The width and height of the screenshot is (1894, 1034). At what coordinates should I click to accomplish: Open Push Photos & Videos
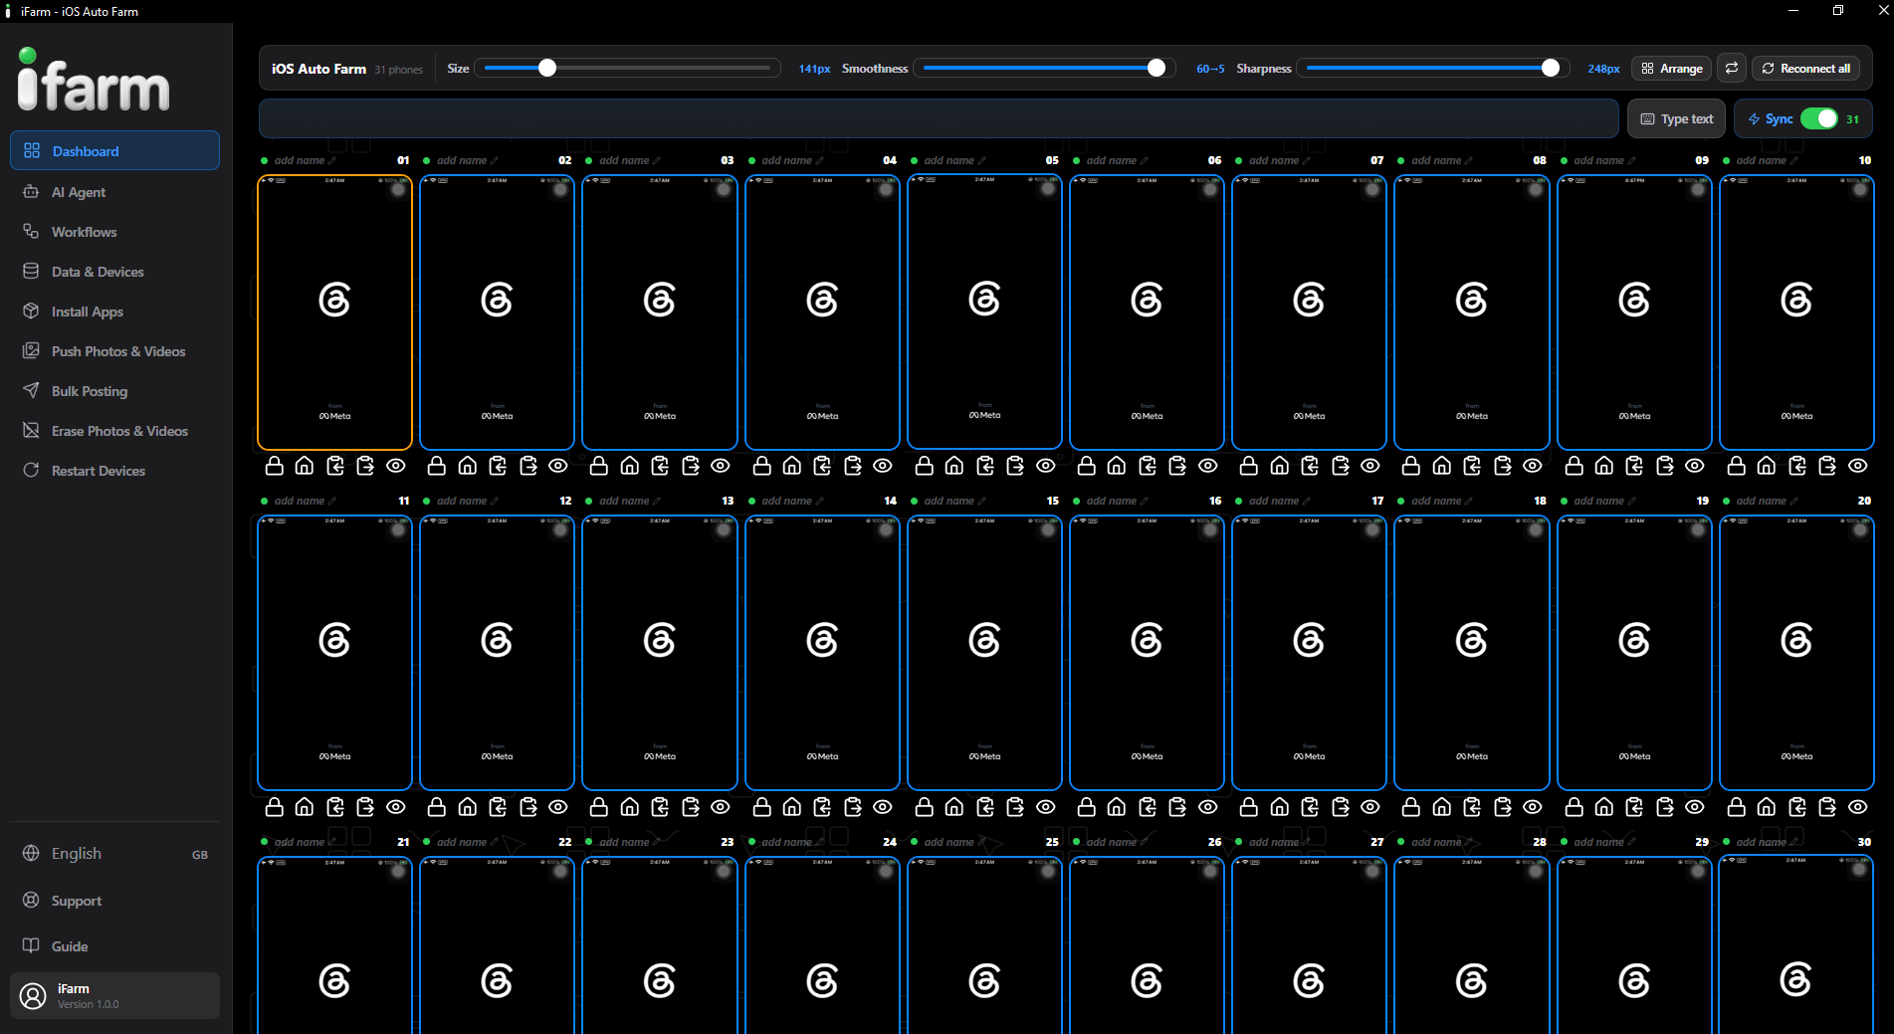click(x=114, y=351)
